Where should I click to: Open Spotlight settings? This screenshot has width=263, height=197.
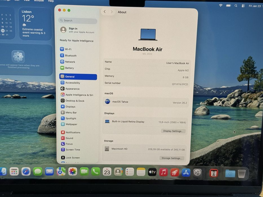[68, 118]
